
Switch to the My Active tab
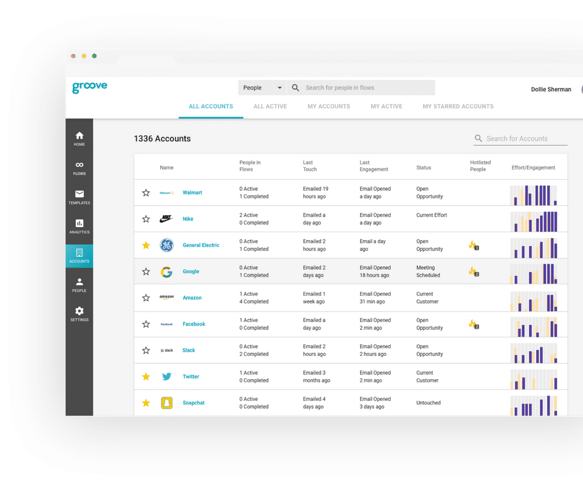pyautogui.click(x=386, y=106)
